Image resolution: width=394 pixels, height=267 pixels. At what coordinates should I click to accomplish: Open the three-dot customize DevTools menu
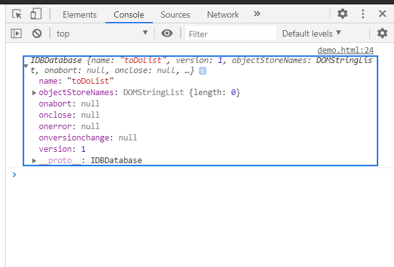(x=362, y=14)
